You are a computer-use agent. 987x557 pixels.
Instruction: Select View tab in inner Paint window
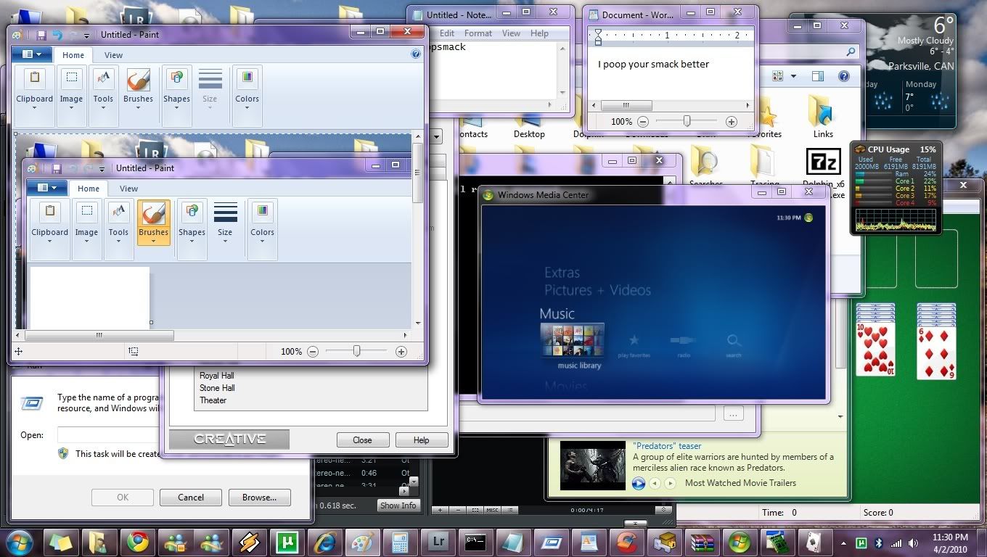coord(128,189)
